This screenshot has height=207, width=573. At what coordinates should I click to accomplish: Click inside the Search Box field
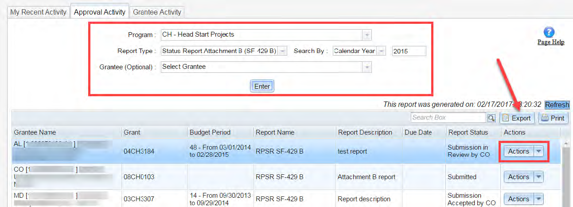448,117
